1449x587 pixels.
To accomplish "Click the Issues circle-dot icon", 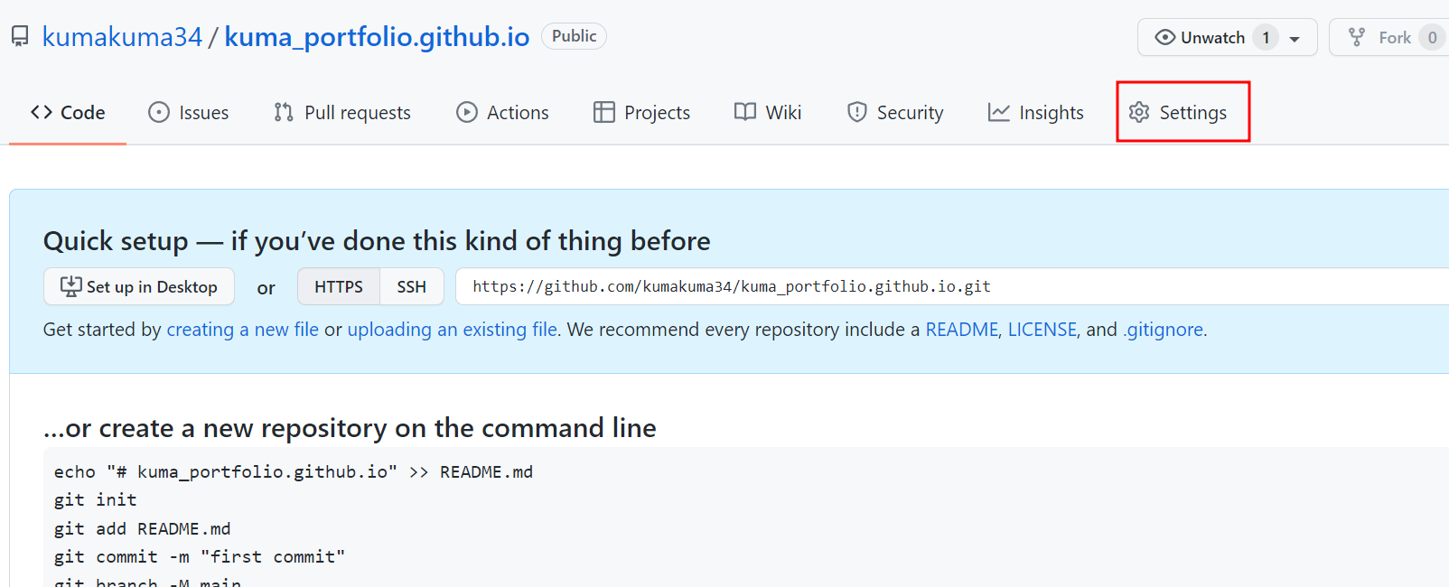I will point(159,112).
